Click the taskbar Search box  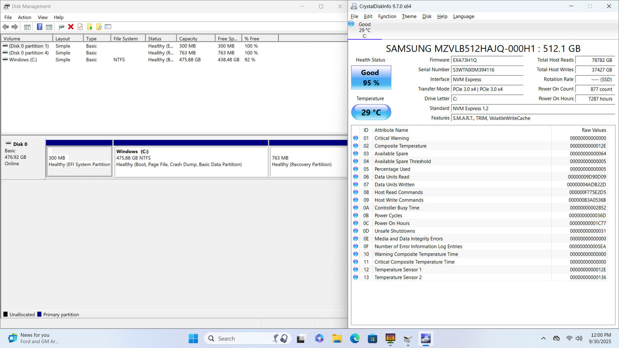(248, 339)
